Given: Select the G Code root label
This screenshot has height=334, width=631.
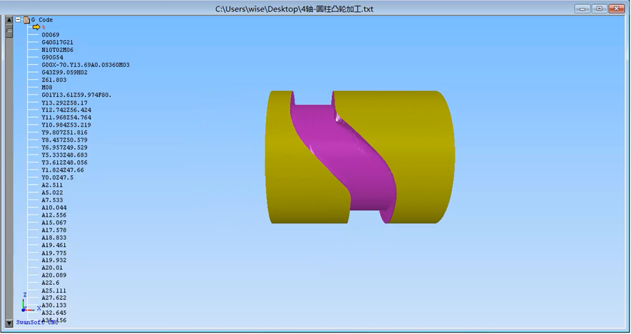Looking at the screenshot, I should click(x=41, y=20).
